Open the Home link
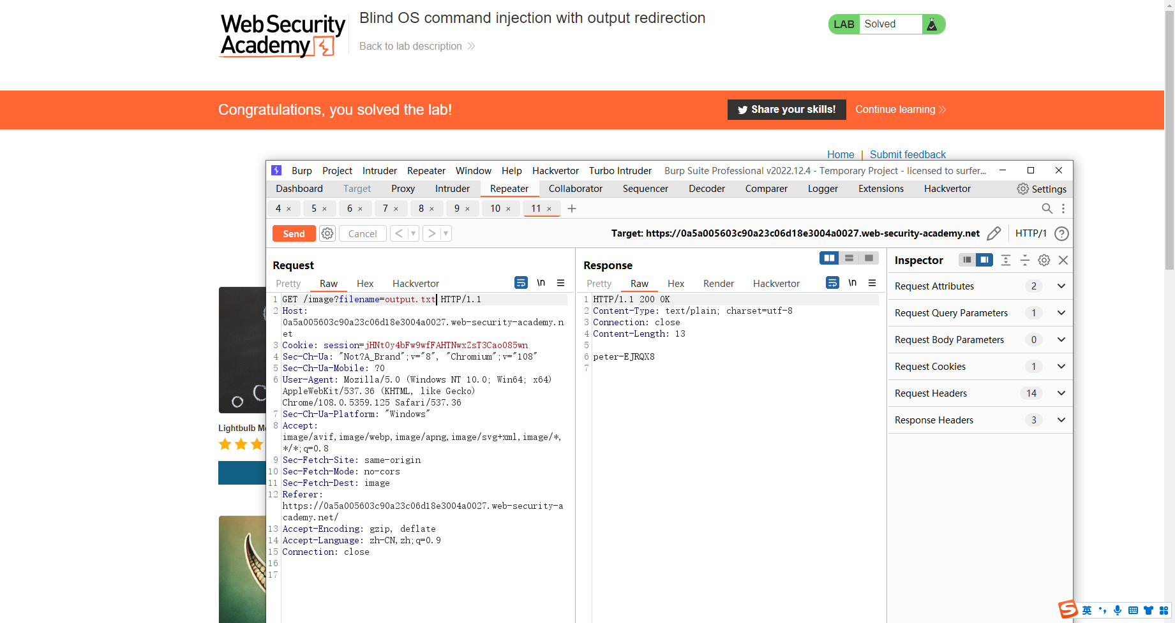 [x=841, y=154]
